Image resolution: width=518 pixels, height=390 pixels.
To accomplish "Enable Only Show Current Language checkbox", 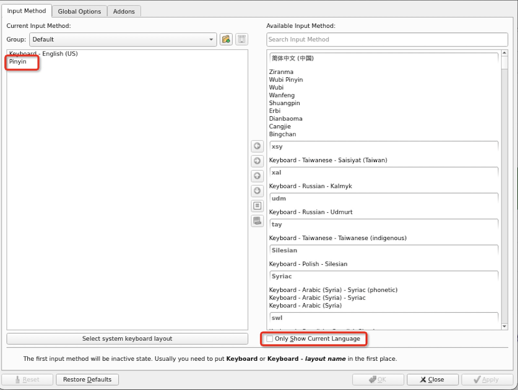I will (270, 339).
